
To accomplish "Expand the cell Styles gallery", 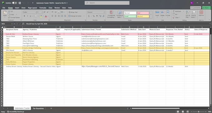I will tap(151, 15).
